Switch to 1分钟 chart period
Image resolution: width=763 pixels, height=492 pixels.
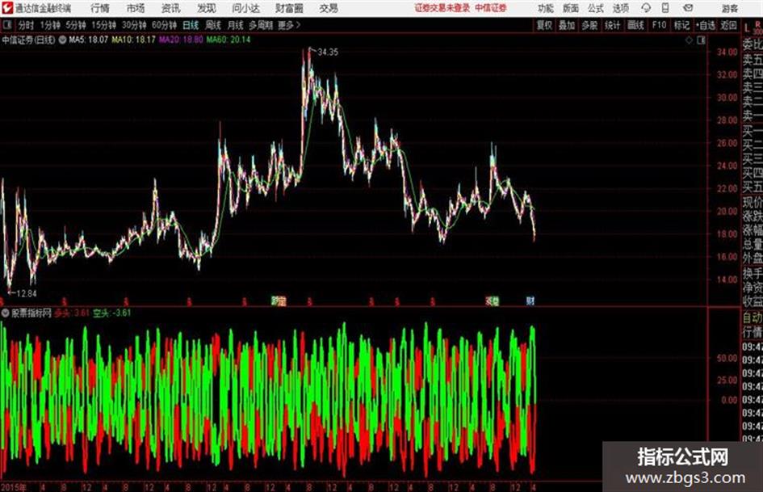tap(50, 25)
